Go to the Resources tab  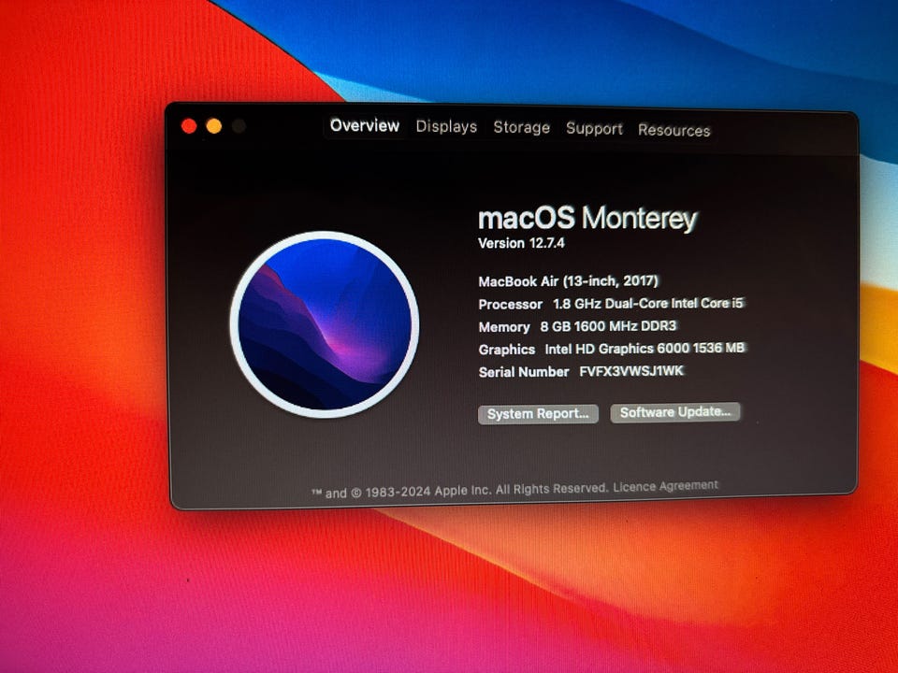[674, 131]
